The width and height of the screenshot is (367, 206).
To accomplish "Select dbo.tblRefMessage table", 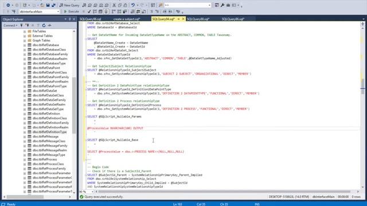I will (45, 137).
